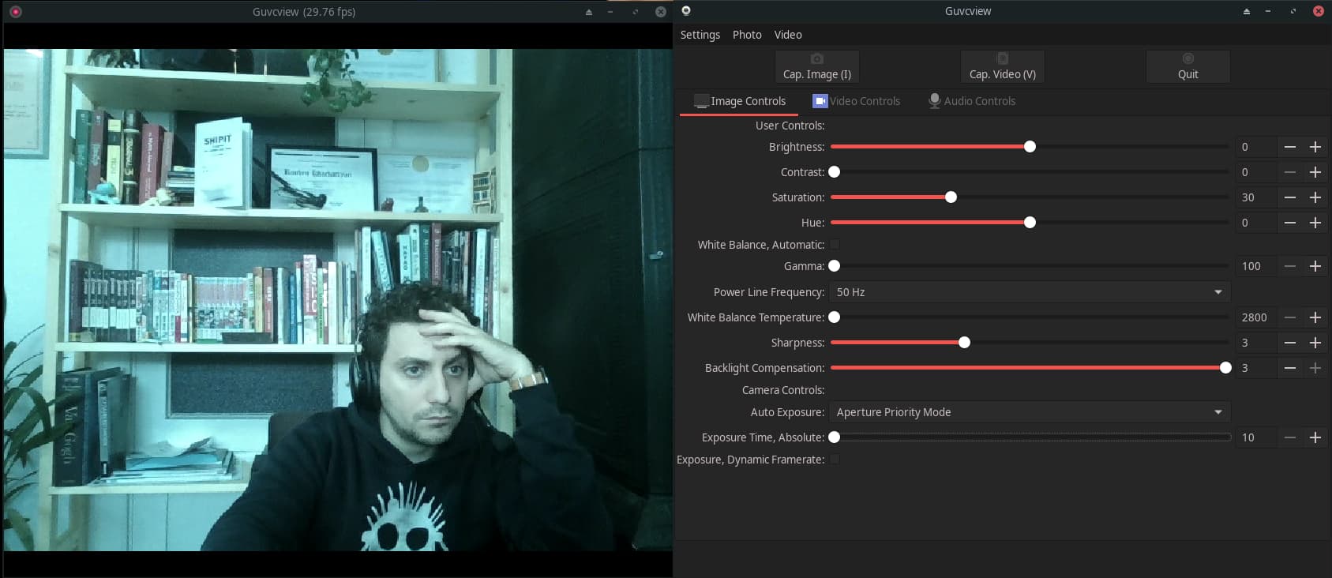Click the Contrast minus button
The height and width of the screenshot is (578, 1332).
tap(1290, 172)
